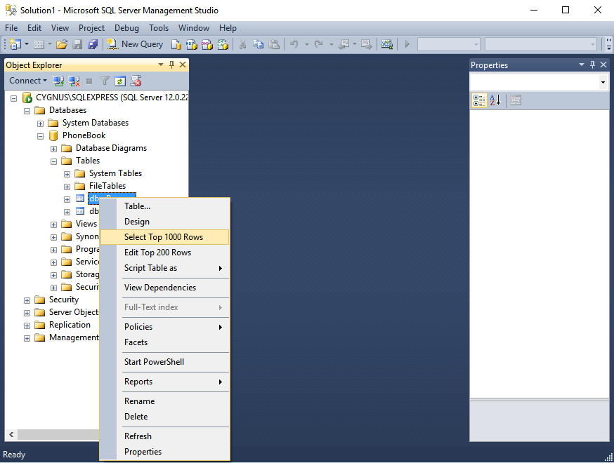Open the File menu
Viewport: 614px width, 463px height.
coord(11,28)
